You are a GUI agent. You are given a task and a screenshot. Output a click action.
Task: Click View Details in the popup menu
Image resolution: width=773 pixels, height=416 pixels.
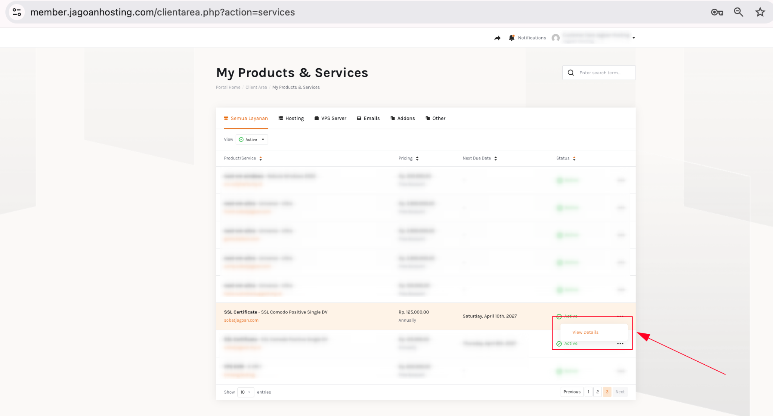[x=585, y=332]
